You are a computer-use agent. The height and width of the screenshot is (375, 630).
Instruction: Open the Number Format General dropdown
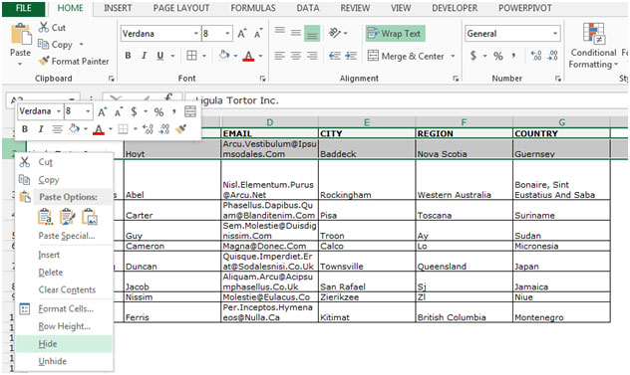coord(555,33)
